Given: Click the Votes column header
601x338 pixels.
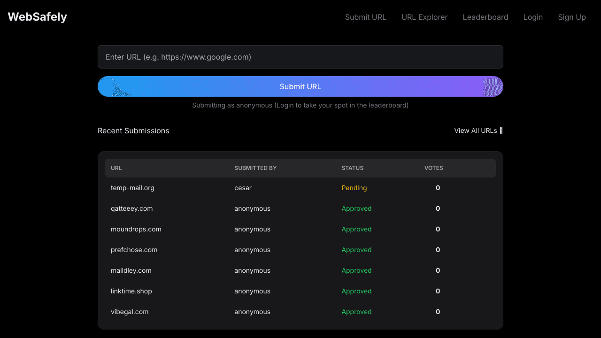Looking at the screenshot, I should (433, 168).
